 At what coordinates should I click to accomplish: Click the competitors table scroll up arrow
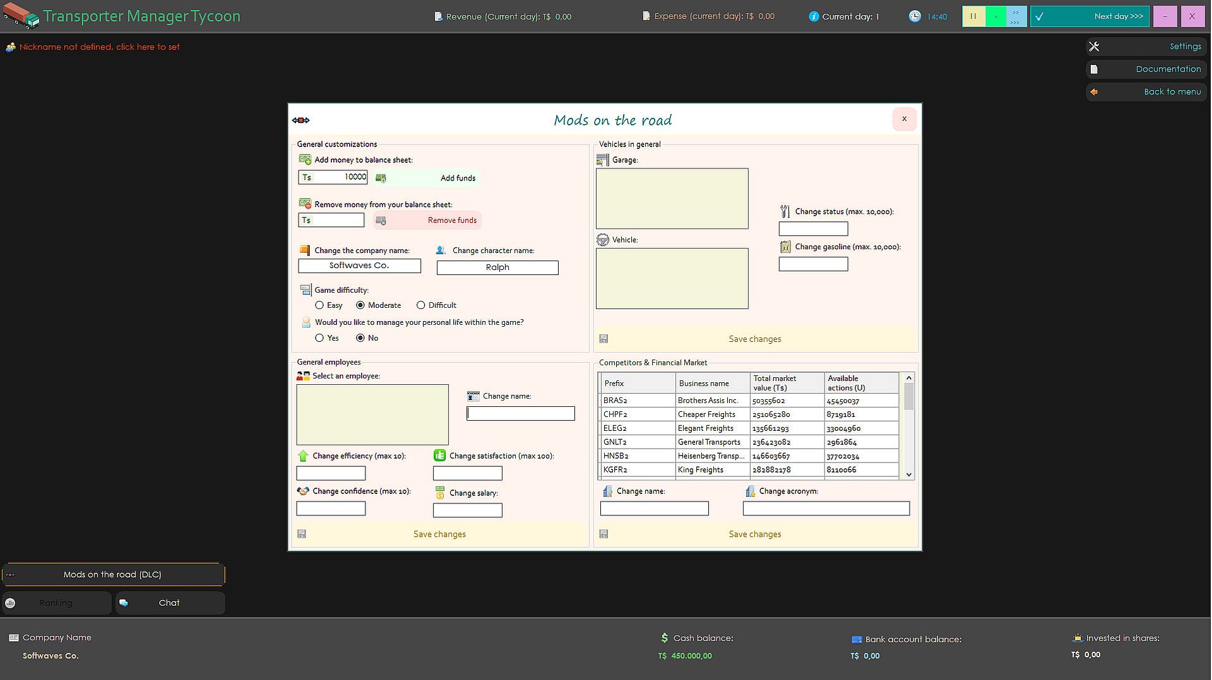(x=909, y=378)
